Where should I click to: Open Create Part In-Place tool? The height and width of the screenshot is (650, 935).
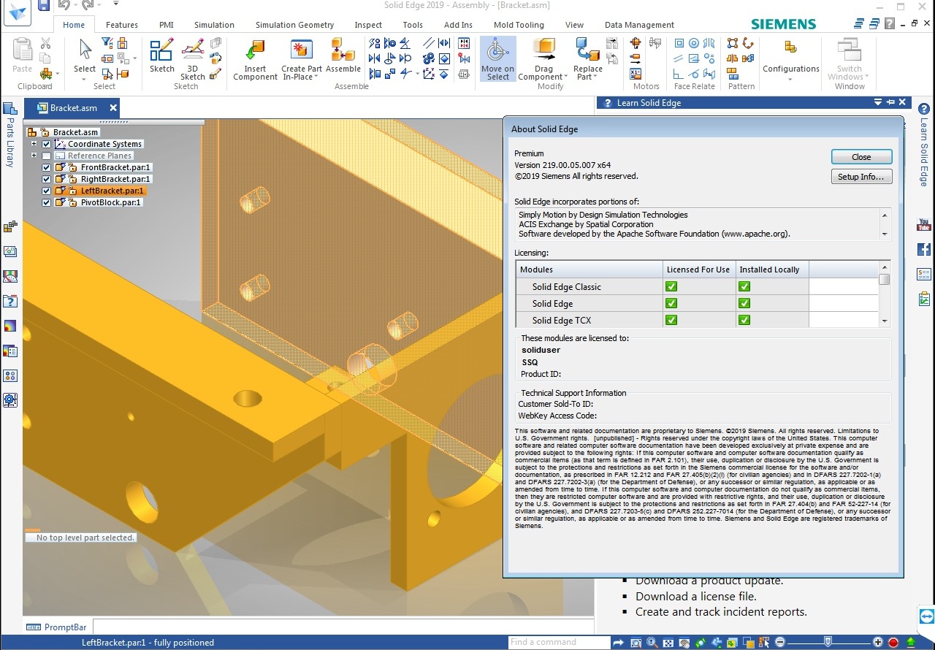pos(301,51)
